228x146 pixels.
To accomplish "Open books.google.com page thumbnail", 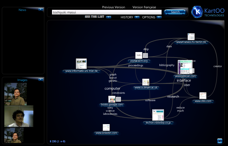I will 112,99.
